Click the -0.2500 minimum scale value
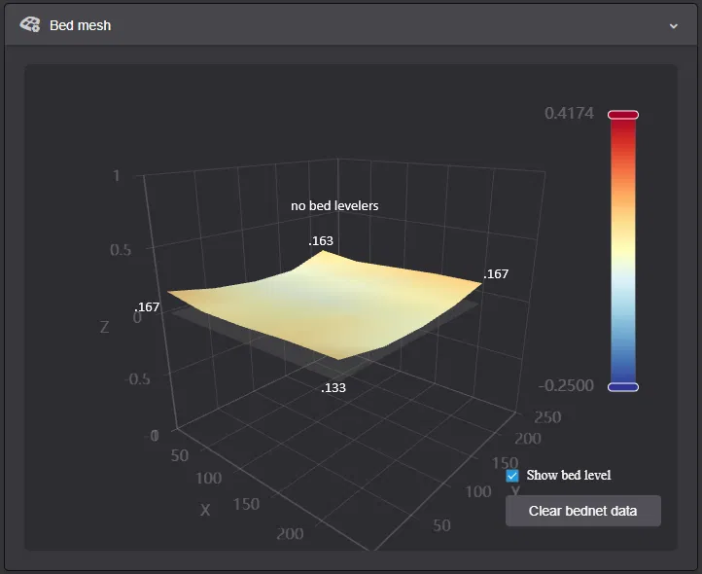Image resolution: width=702 pixels, height=574 pixels. 566,385
